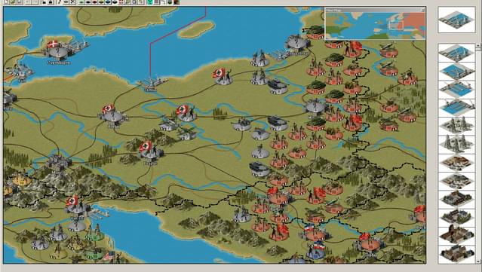
Task: Select the blue tile toolbar icon
Action: click(108, 2)
